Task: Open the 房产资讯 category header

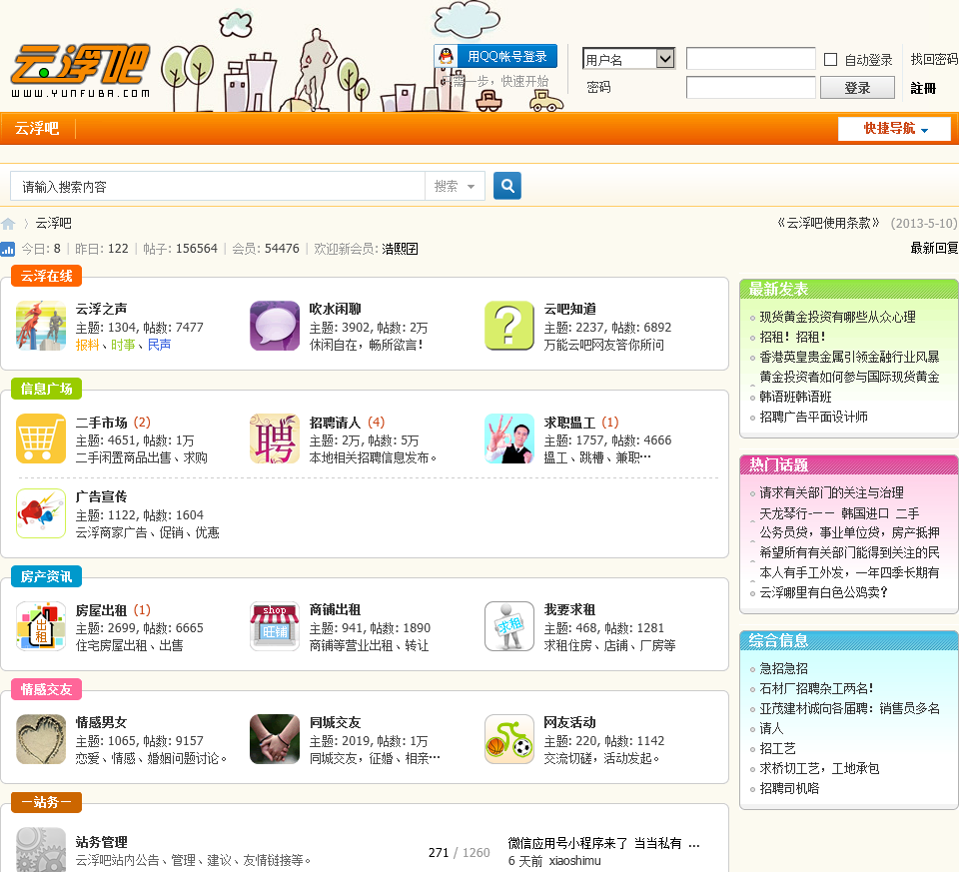Action: click(47, 576)
